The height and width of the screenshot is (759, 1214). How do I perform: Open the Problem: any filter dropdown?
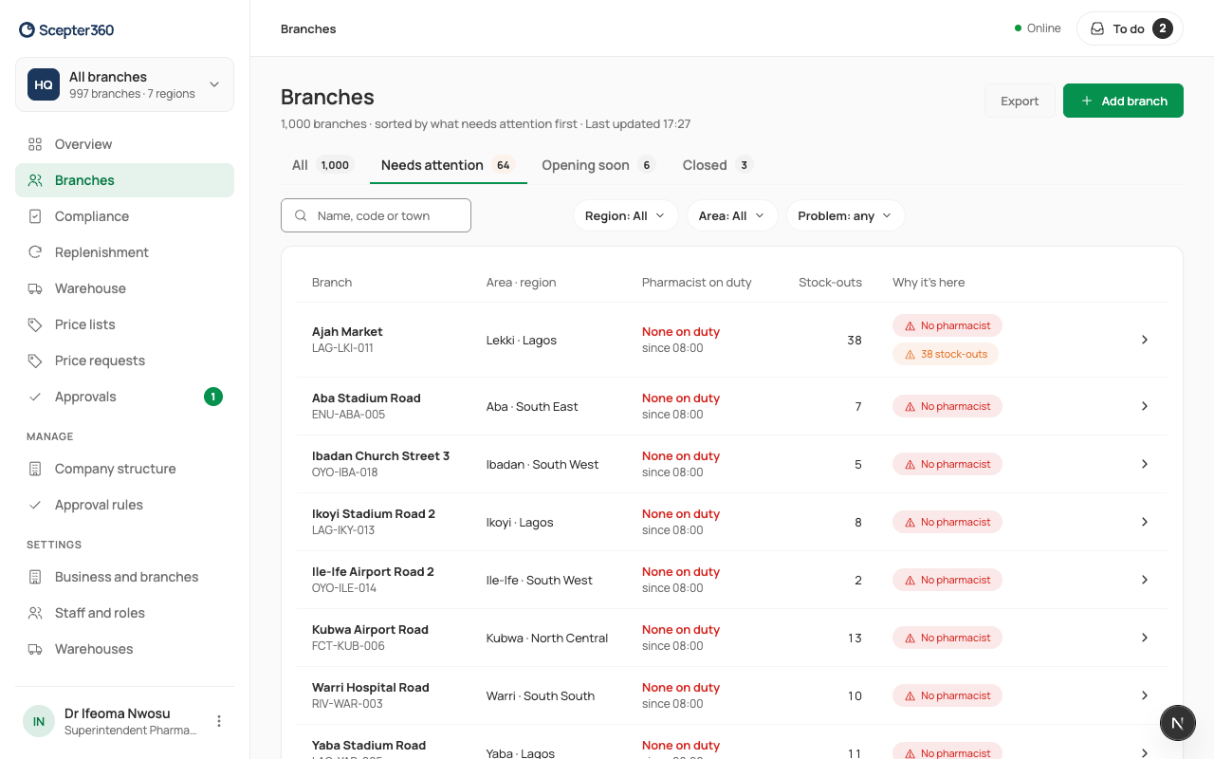click(x=845, y=215)
